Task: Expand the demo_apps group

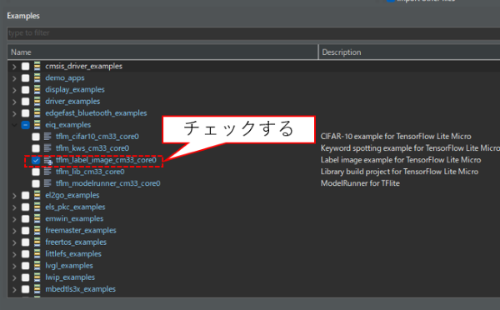Action: tap(14, 78)
